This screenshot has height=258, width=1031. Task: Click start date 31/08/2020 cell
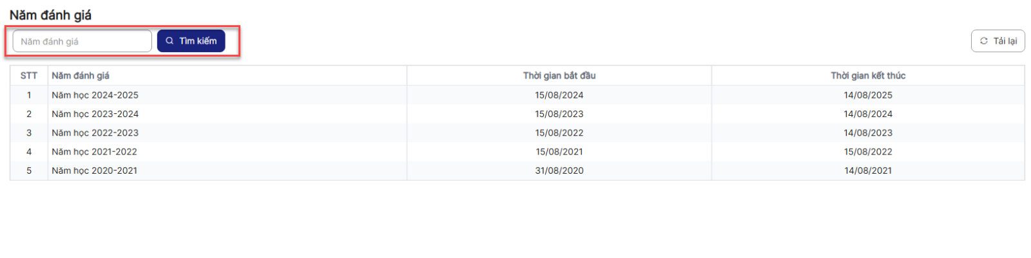pos(559,170)
